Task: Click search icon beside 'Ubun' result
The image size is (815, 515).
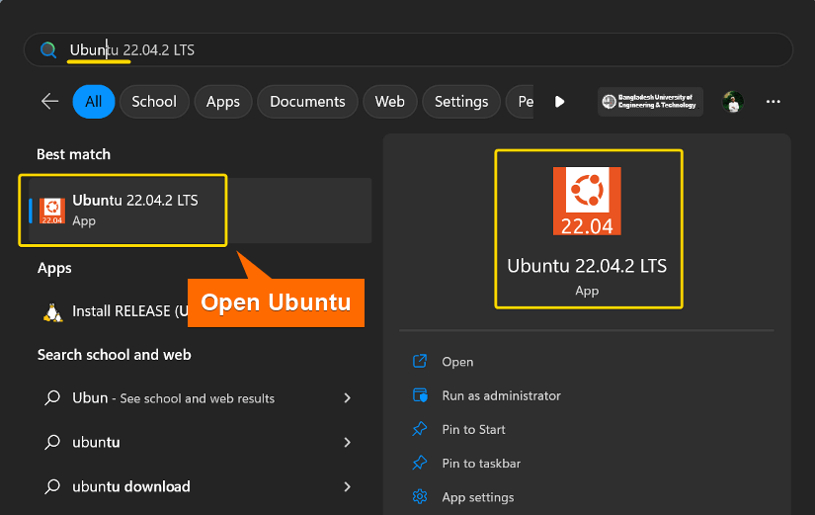Action: coord(52,398)
